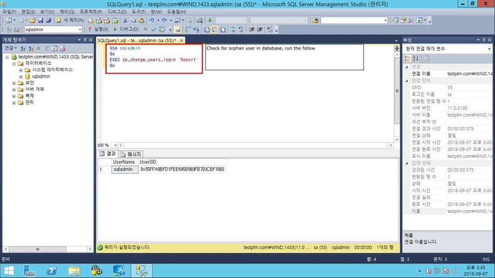This screenshot has height=278, width=495.
Task: Open the 도구(T) menu
Action: pos(139,12)
